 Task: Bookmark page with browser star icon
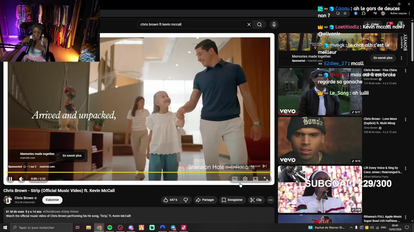pos(345,13)
